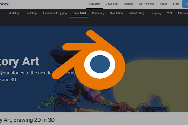Open the Get Involved section
Viewport: 188px width, 125px height.
pos(146,4)
